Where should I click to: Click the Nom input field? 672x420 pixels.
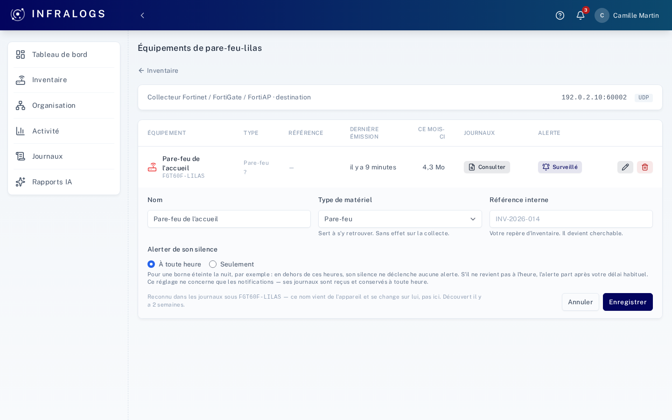pos(229,219)
